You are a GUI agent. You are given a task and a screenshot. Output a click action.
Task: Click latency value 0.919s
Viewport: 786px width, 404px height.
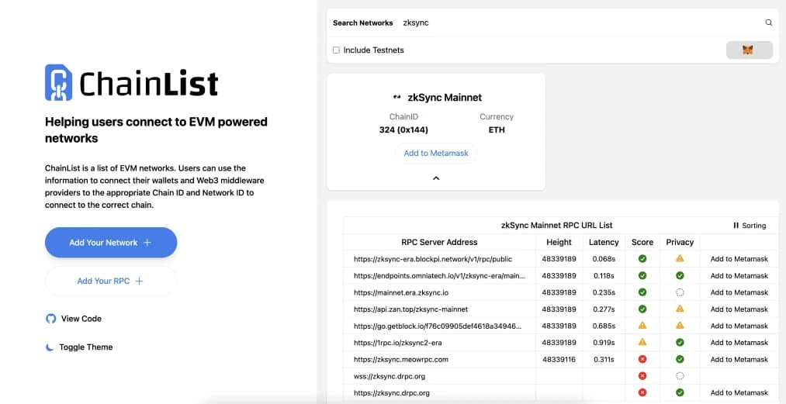click(x=604, y=343)
